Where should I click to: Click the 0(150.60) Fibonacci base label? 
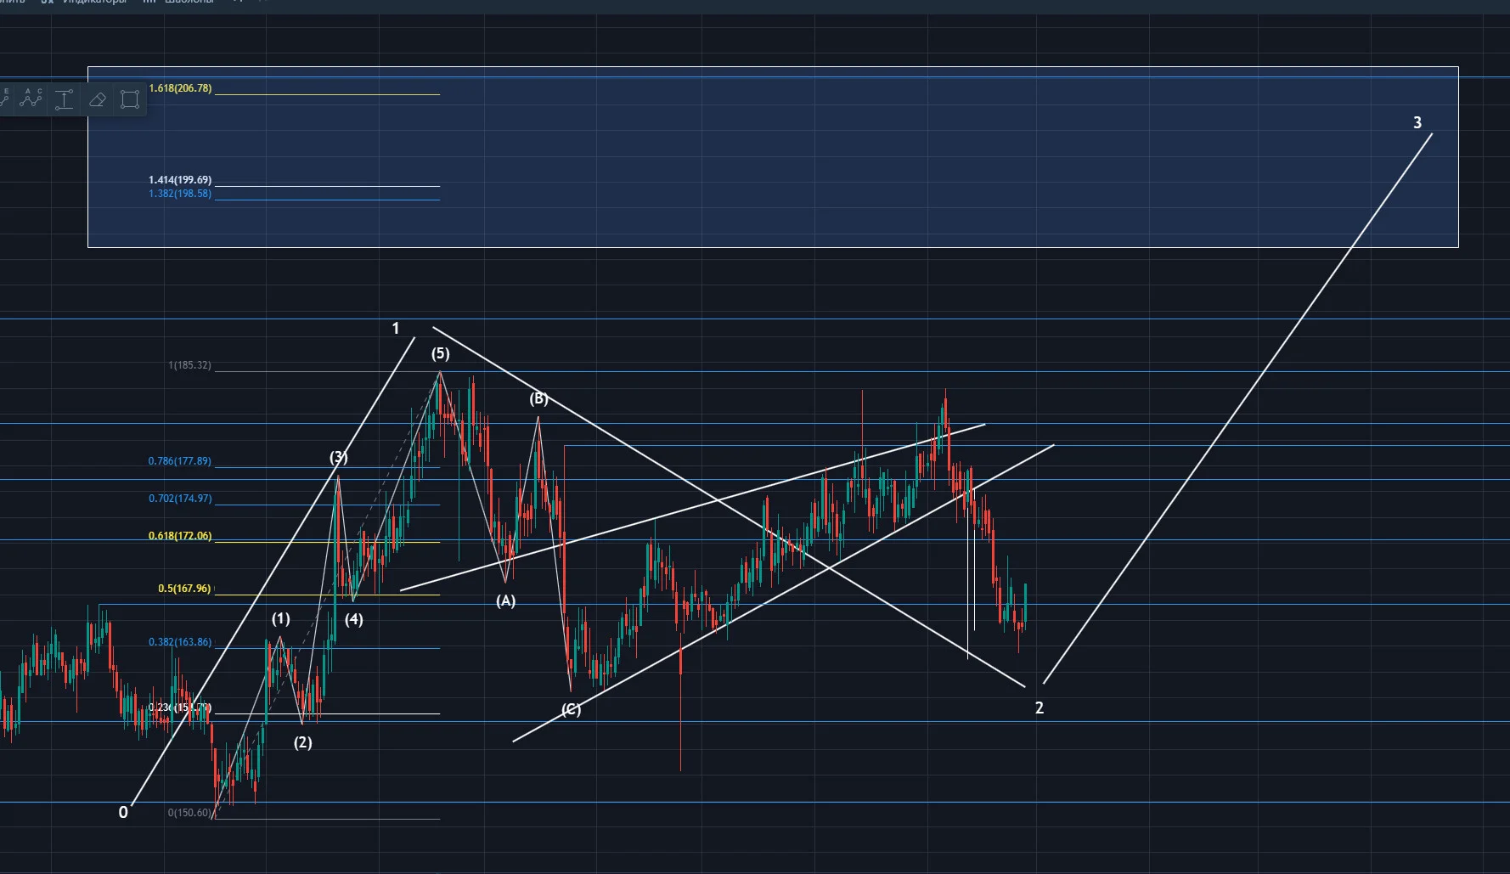(x=189, y=813)
